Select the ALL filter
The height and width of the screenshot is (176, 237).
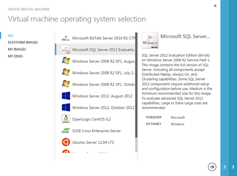click(x=11, y=35)
